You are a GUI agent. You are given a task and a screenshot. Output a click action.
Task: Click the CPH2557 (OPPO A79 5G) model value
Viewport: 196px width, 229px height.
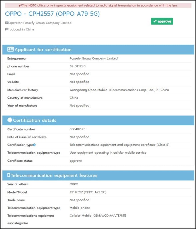click(x=88, y=192)
